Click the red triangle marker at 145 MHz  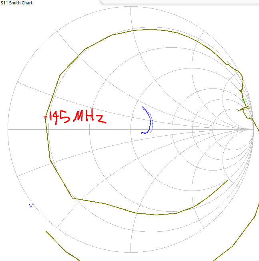coord(45,117)
